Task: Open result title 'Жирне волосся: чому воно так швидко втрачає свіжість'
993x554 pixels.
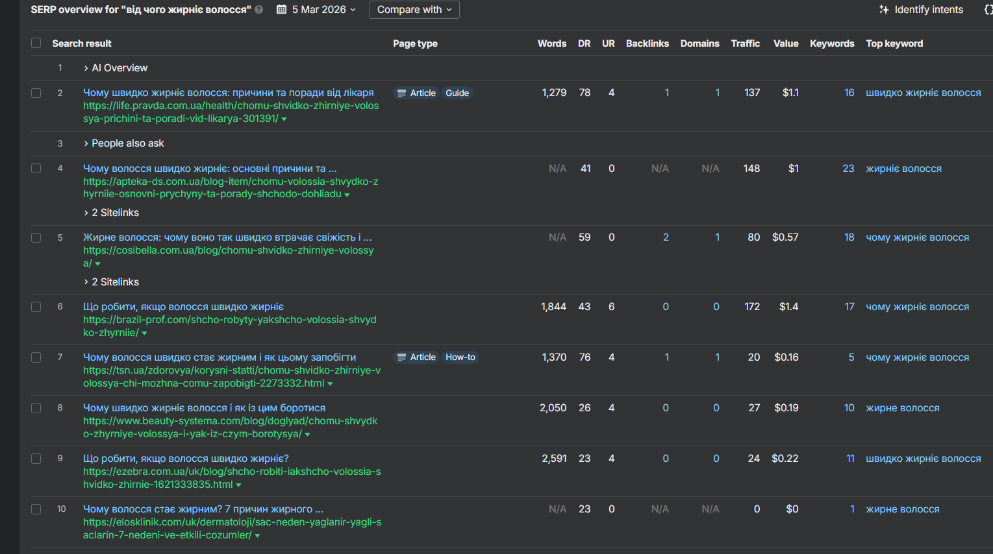Action: click(227, 237)
